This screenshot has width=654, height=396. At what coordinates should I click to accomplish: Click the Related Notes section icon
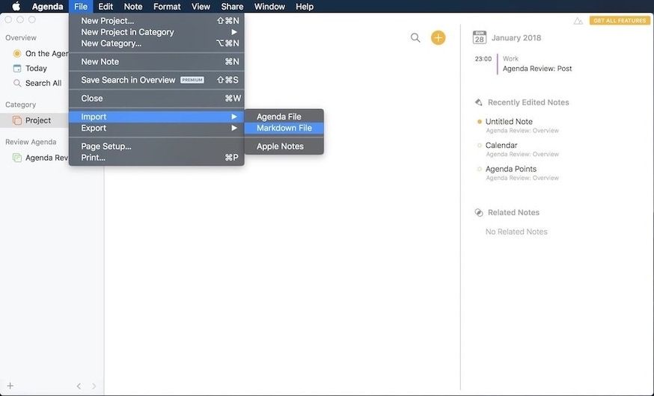[x=479, y=212]
